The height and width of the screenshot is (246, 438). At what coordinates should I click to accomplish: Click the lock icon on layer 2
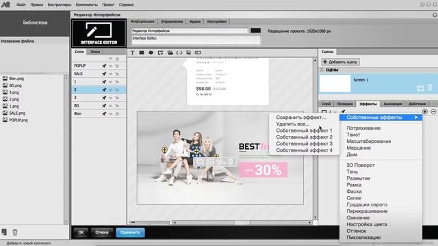(x=117, y=90)
